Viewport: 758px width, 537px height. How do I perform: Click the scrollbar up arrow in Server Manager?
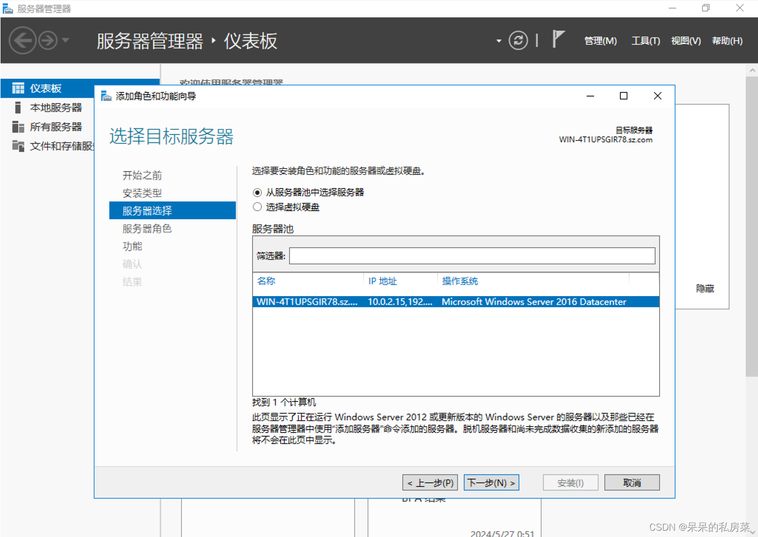coord(752,70)
